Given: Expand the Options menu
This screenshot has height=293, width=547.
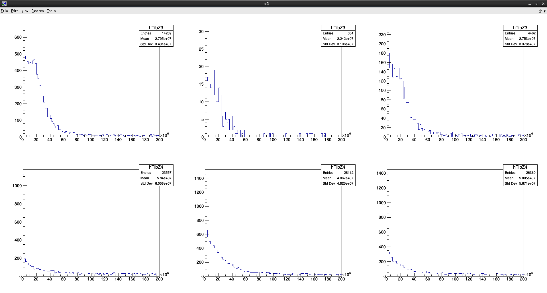Looking at the screenshot, I should [38, 11].
